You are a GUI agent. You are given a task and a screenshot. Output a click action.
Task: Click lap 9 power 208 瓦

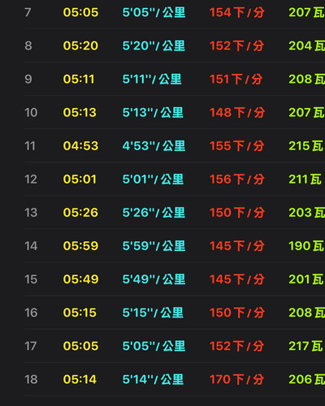(x=307, y=80)
